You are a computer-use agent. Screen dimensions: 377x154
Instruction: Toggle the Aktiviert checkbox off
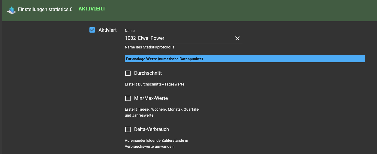coord(92,30)
